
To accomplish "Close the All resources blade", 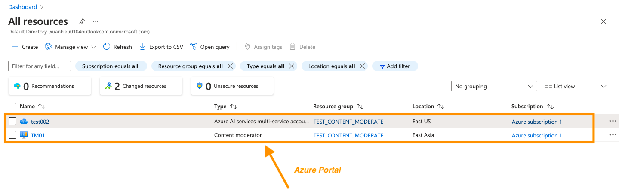I will 604,21.
